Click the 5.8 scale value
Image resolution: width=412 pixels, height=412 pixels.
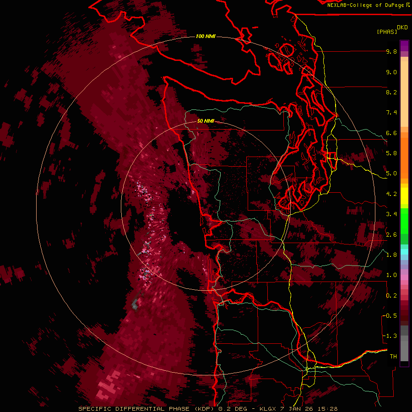click(391, 153)
